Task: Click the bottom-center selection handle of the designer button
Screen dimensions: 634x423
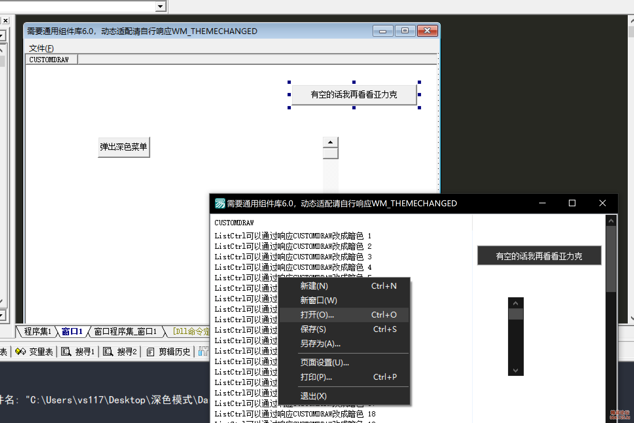Action: (354, 108)
